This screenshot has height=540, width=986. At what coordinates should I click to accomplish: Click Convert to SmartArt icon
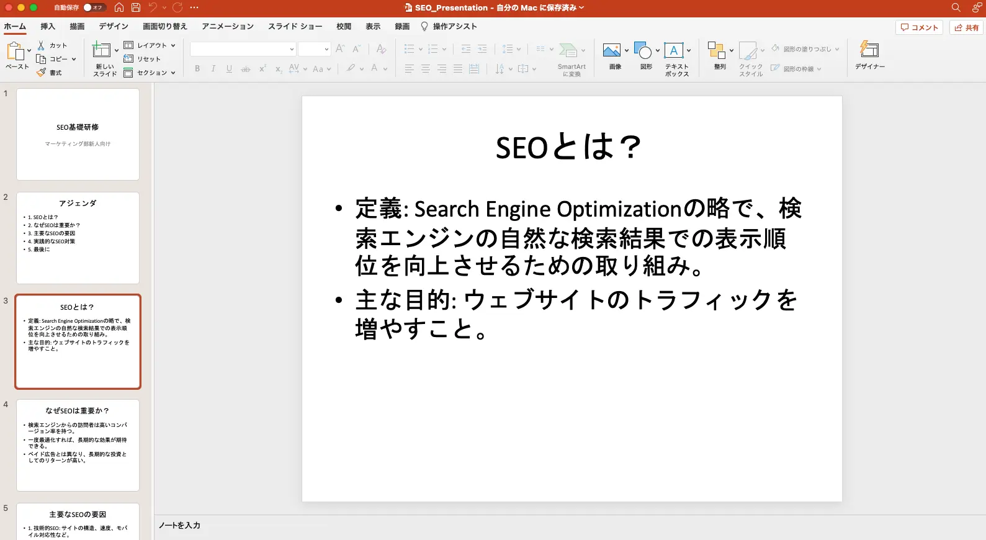[x=568, y=50]
